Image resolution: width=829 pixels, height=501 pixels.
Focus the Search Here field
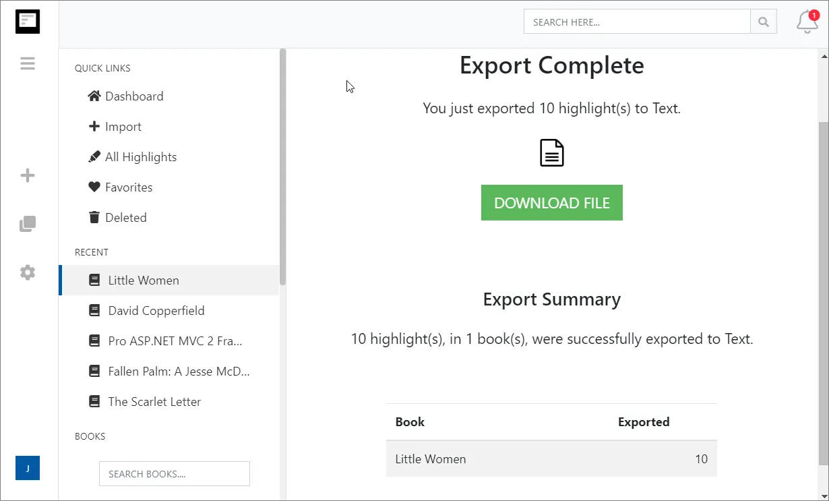point(637,22)
